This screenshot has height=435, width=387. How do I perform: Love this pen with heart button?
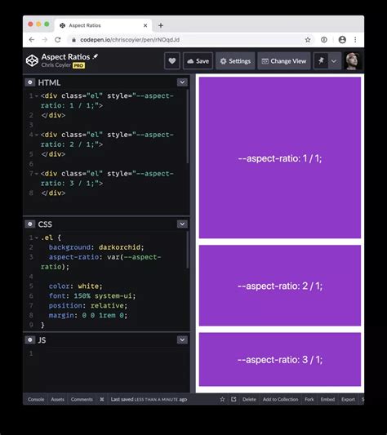pos(172,60)
